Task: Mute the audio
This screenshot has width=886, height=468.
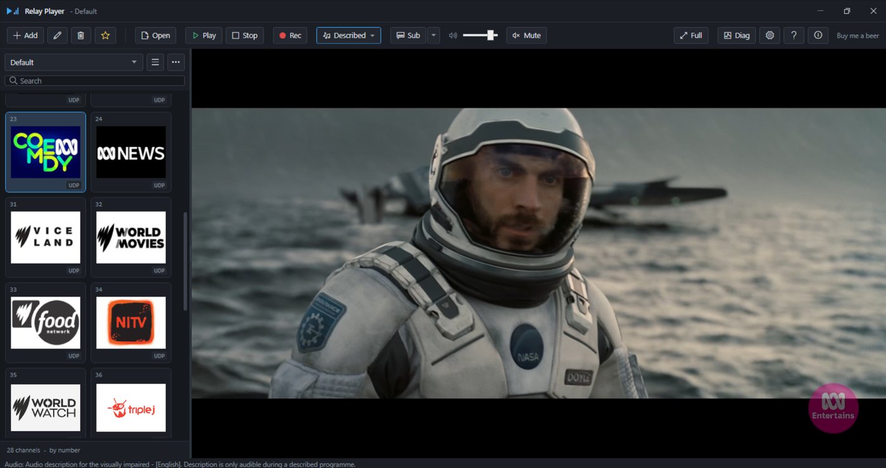Action: click(x=527, y=35)
